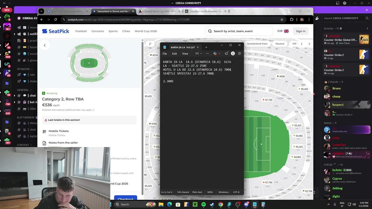This screenshot has height=209, width=372.
Task: Click Checkout button
Action: coord(126,199)
